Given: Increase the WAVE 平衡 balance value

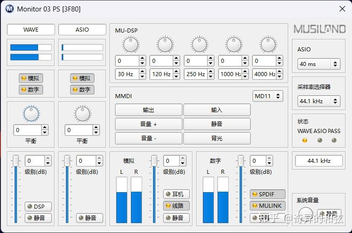Looking at the screenshot, I should (x=44, y=128).
